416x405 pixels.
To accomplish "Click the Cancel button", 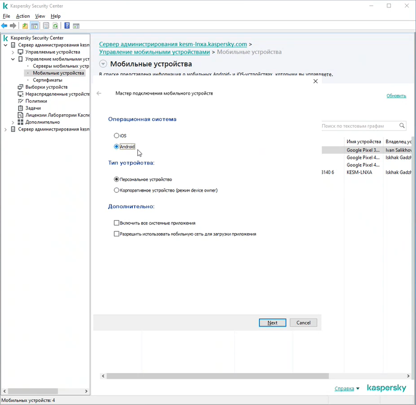I will click(303, 323).
